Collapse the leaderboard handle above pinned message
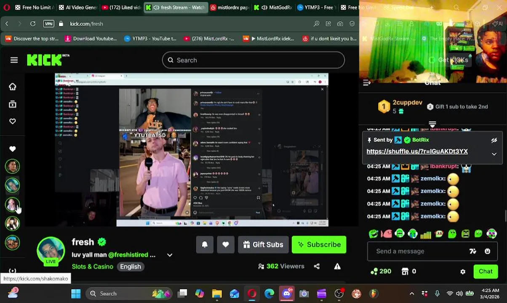The width and height of the screenshot is (507, 303). point(432,124)
